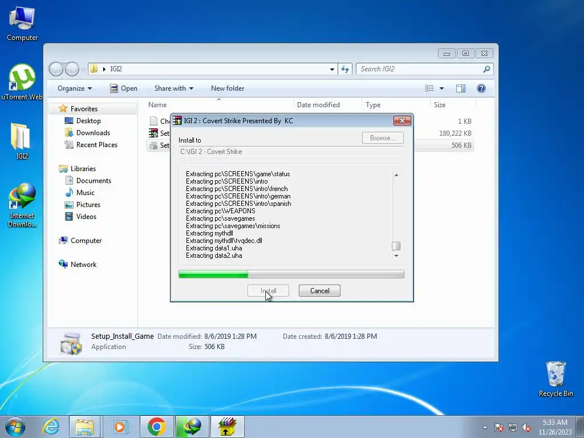Click the 'Extracting pc\WEAPONS' log line
Screen dimensions: 584x438
click(221, 211)
